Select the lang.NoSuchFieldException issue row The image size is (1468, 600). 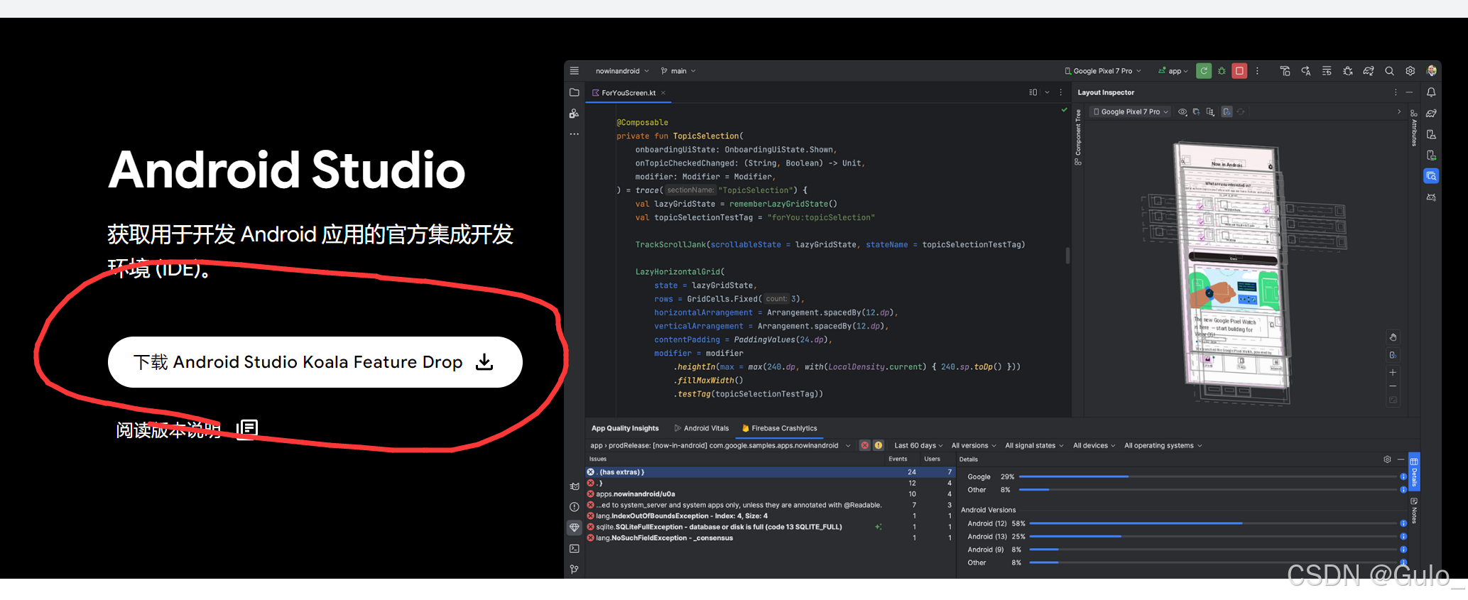(770, 538)
